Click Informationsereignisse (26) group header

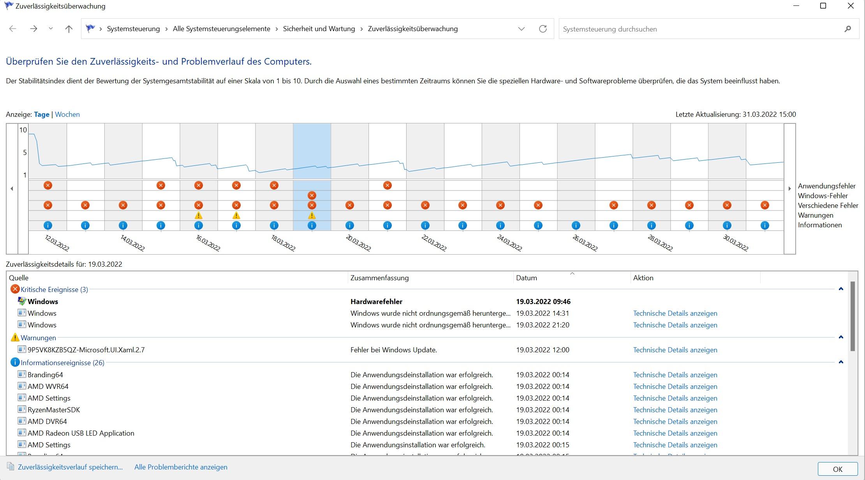click(62, 363)
